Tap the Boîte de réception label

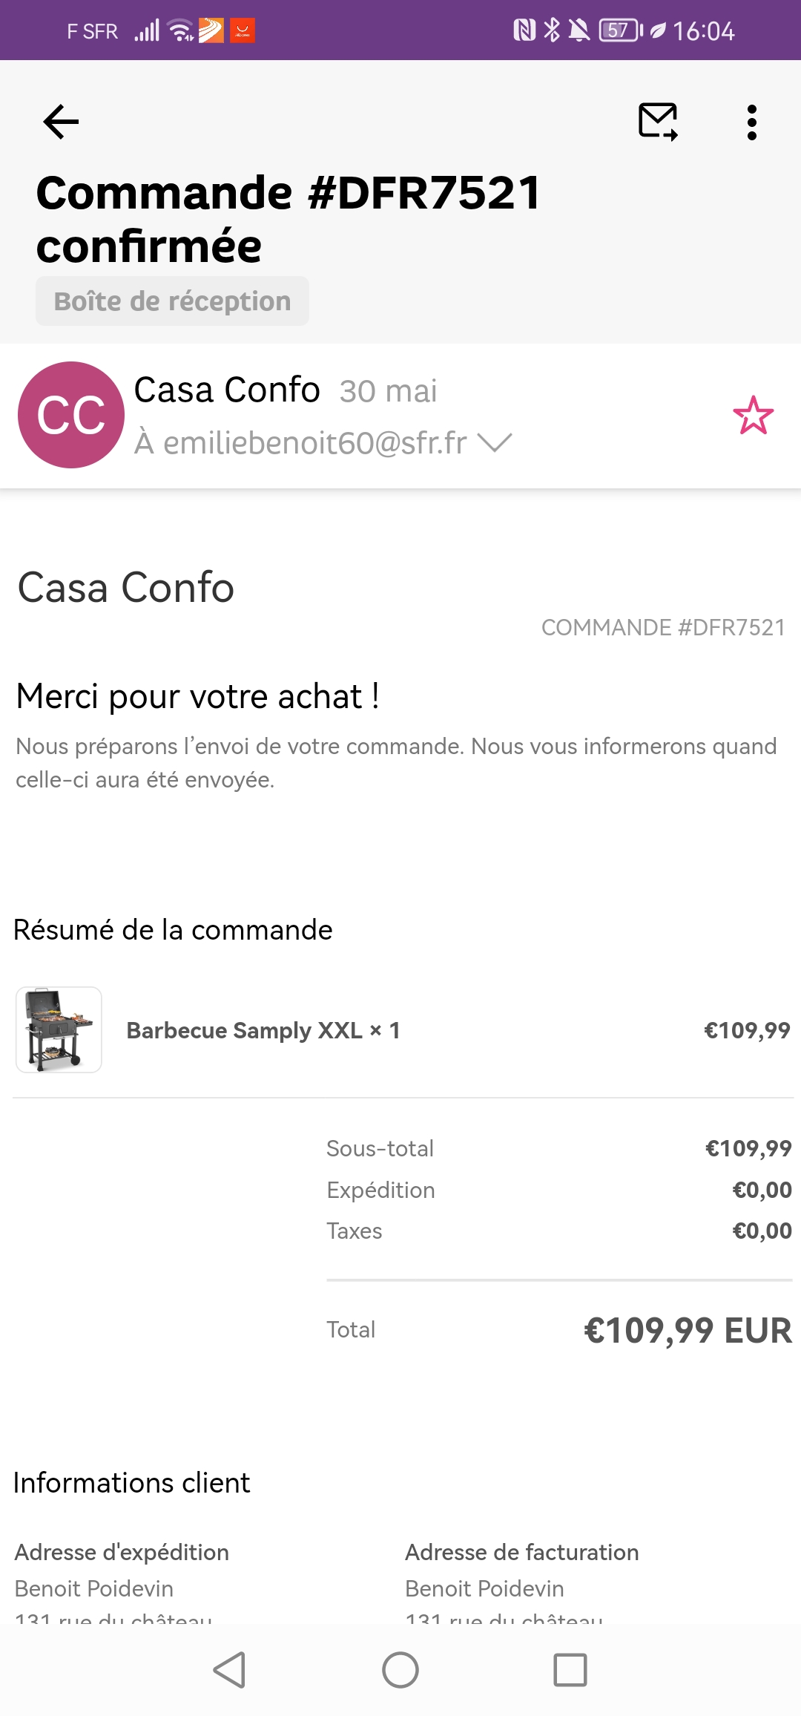pyautogui.click(x=172, y=301)
